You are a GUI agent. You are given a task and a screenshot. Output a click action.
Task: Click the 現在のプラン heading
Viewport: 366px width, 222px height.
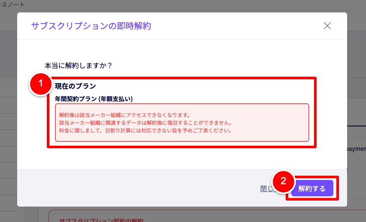coord(76,86)
